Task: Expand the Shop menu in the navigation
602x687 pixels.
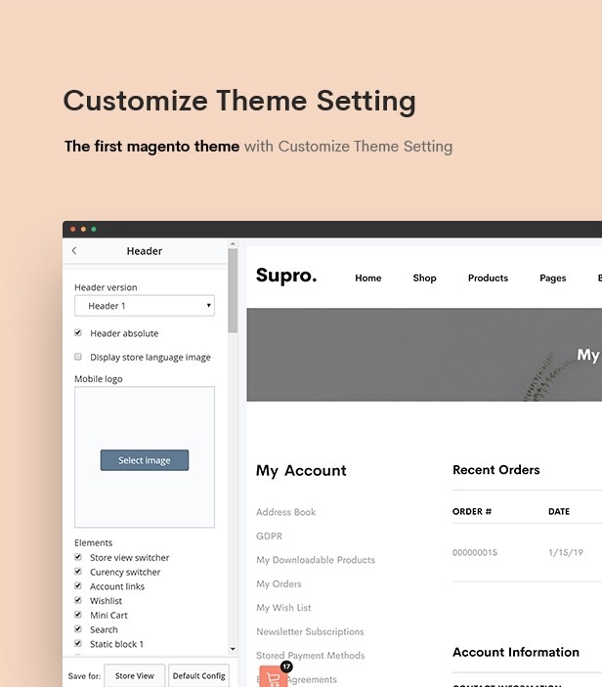Action: click(x=424, y=278)
